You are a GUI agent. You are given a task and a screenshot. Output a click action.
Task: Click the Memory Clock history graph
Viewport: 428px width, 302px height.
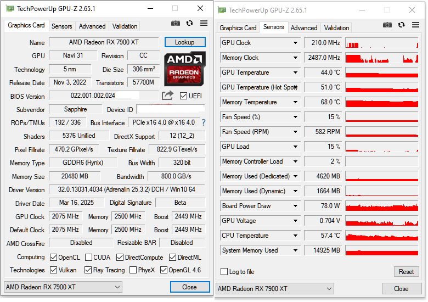tap(382, 58)
